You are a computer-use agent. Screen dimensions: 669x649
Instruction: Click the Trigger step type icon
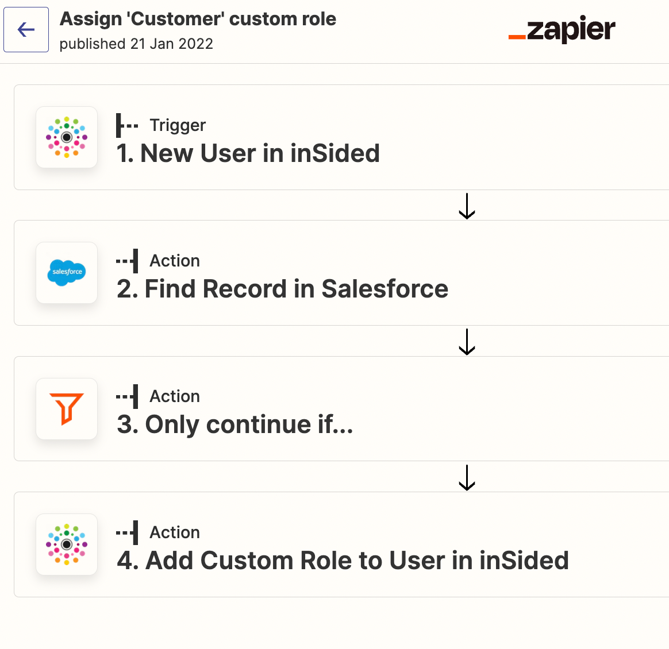pos(127,125)
